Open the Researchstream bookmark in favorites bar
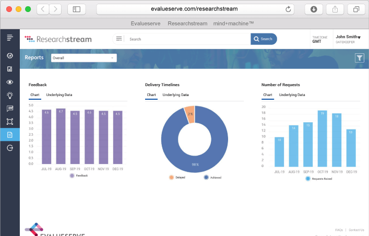Viewport: 369px width, 236px height. click(187, 23)
